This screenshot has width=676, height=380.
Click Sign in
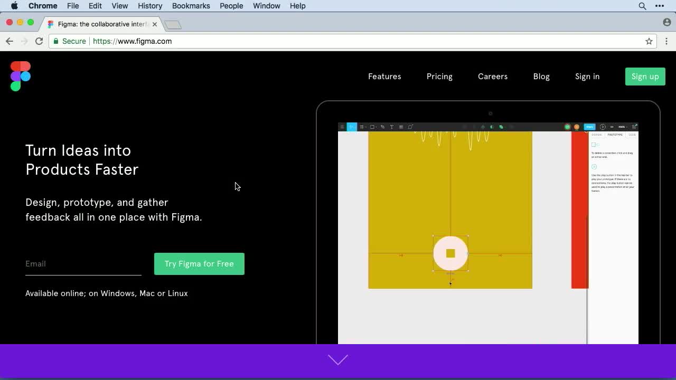[x=587, y=77]
